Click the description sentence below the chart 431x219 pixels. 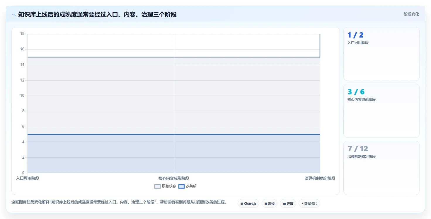pyautogui.click(x=119, y=202)
